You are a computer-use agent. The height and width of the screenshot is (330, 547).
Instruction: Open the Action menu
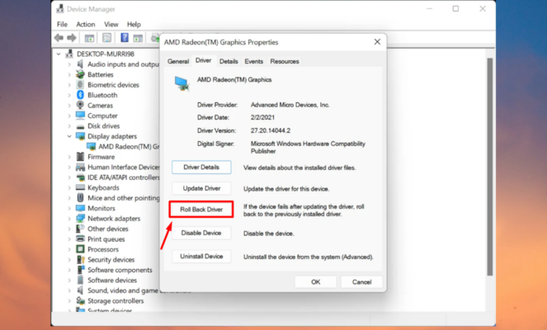[x=86, y=25]
